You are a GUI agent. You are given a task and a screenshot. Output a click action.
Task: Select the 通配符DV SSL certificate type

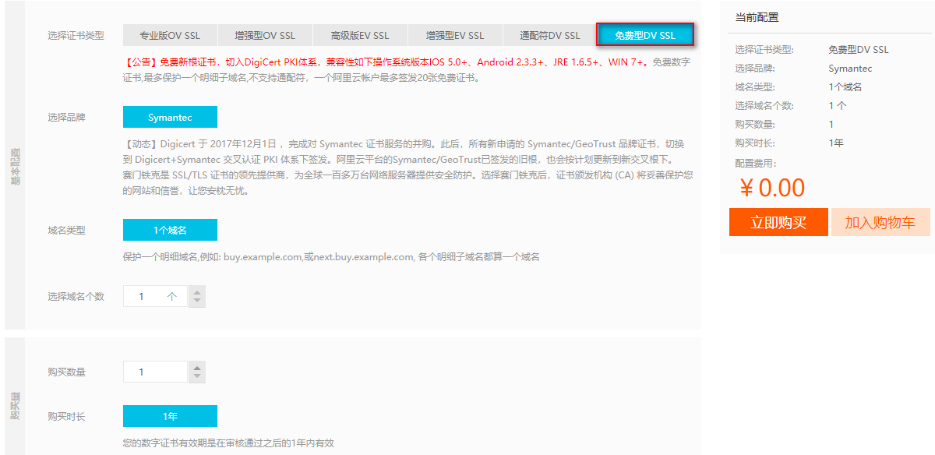(549, 35)
